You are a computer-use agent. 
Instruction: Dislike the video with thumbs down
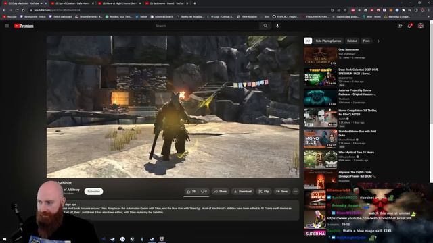pos(204,191)
